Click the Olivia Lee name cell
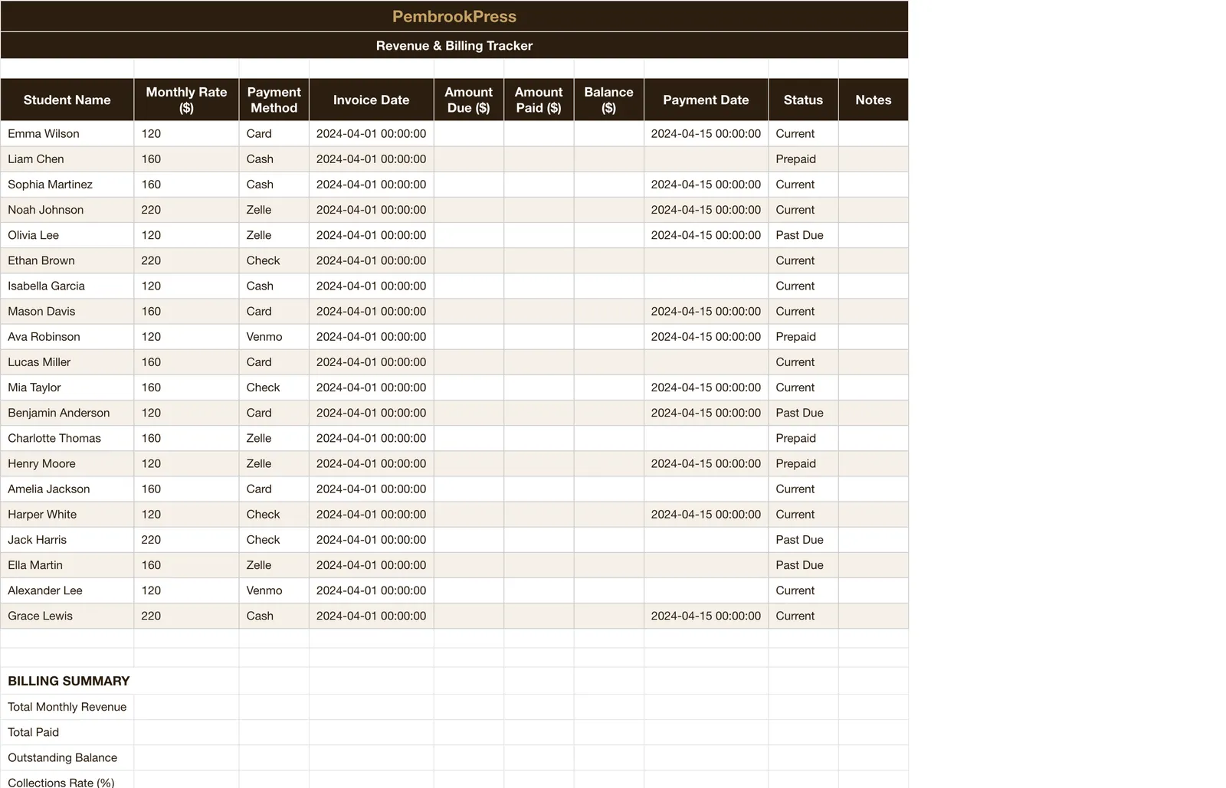Viewport: 1226px width, 788px height. [x=67, y=234]
